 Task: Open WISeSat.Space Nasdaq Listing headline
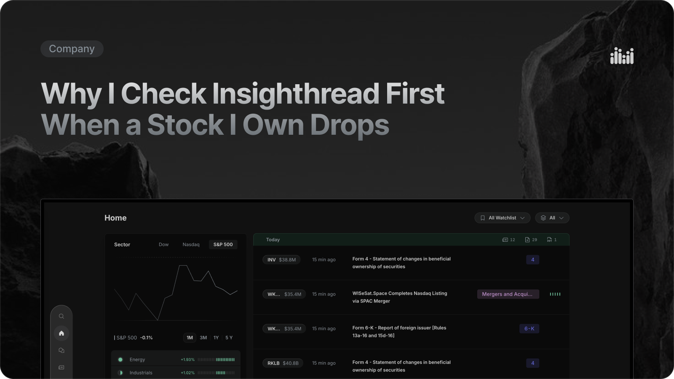(x=400, y=297)
